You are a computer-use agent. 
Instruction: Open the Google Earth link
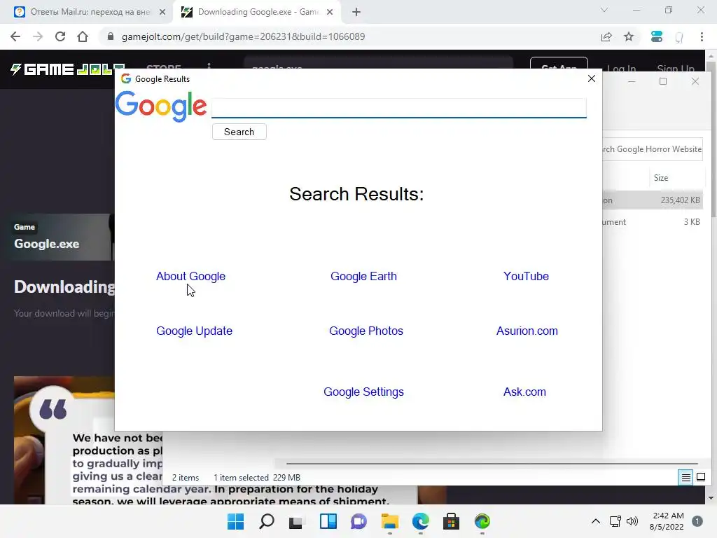(363, 276)
